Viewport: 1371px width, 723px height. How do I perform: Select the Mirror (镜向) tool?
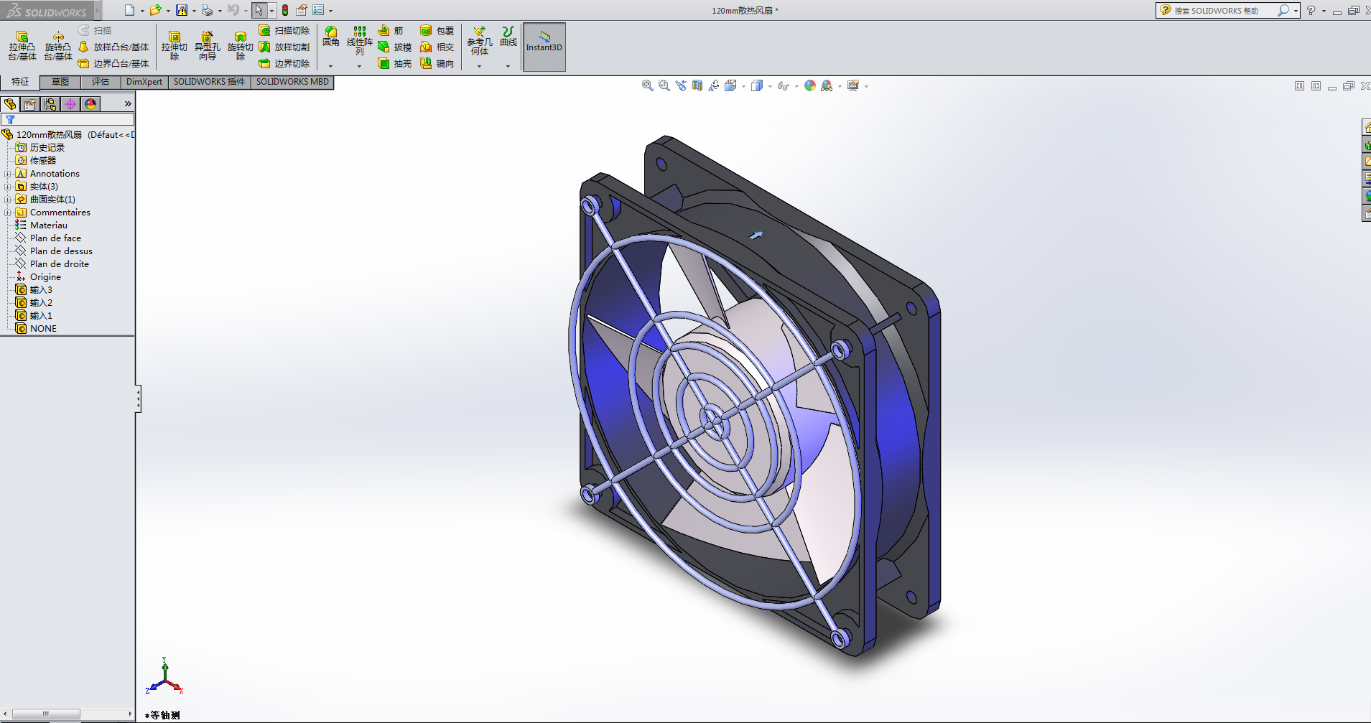coord(437,64)
